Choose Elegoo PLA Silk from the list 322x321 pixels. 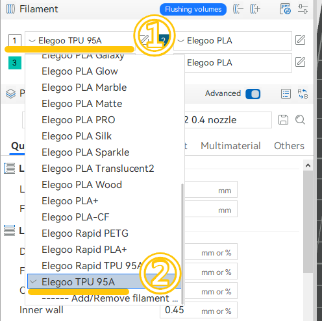tap(77, 136)
